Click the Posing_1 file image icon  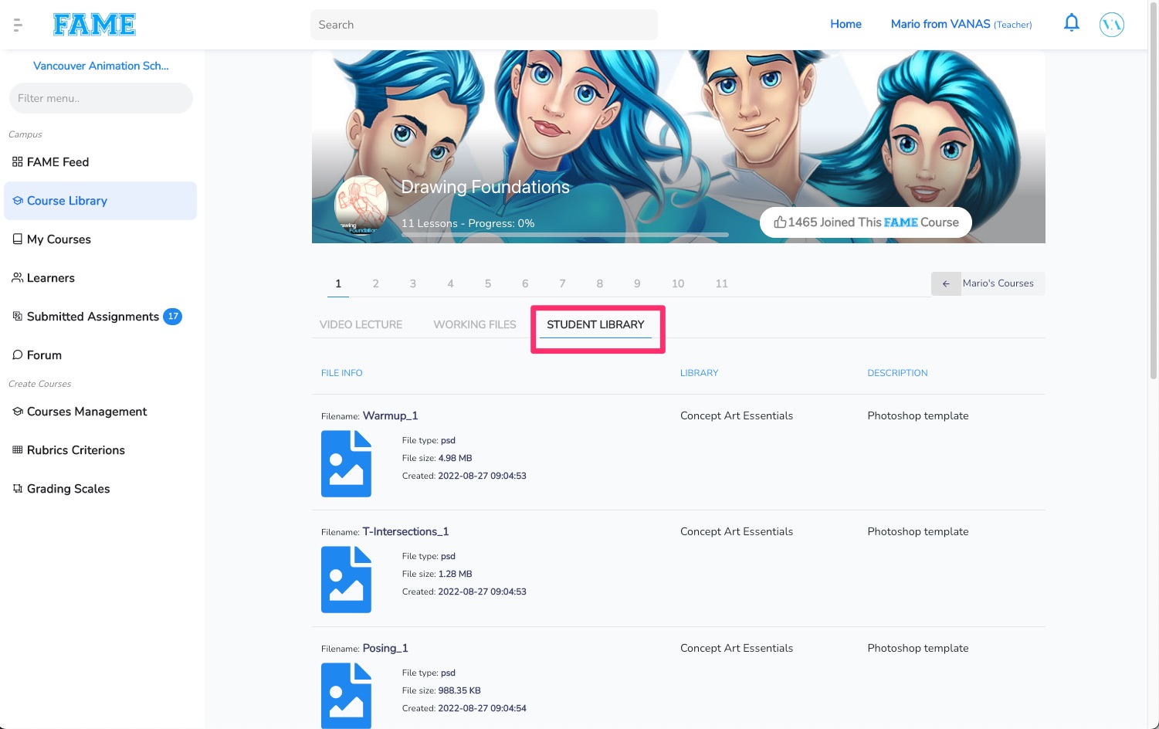point(346,695)
